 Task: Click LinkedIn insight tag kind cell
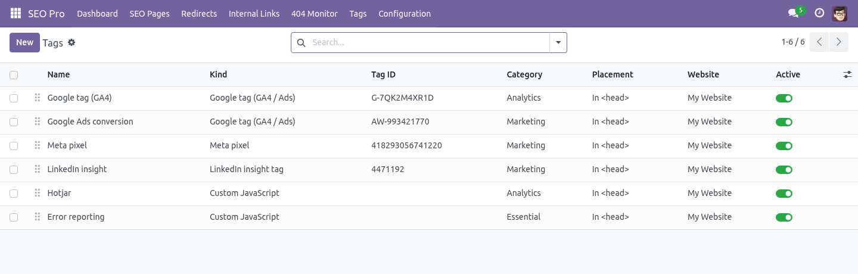point(247,169)
